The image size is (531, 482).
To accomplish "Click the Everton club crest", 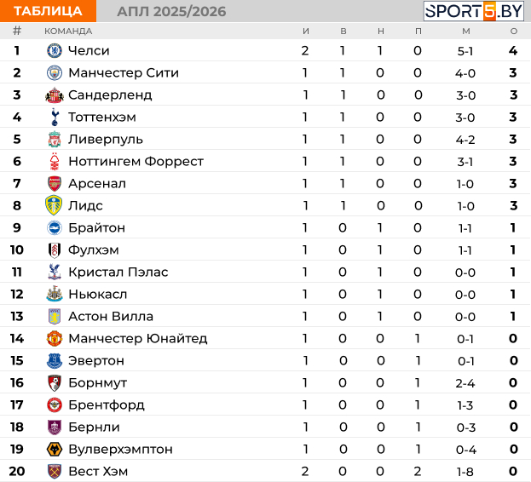I will pos(55,360).
